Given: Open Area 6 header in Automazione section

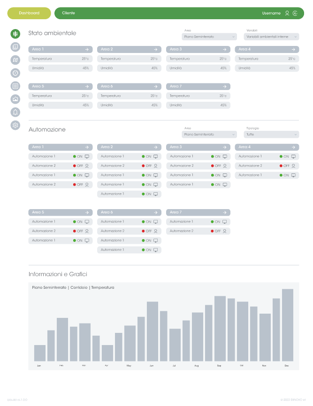Looking at the screenshot, I should click(129, 212).
